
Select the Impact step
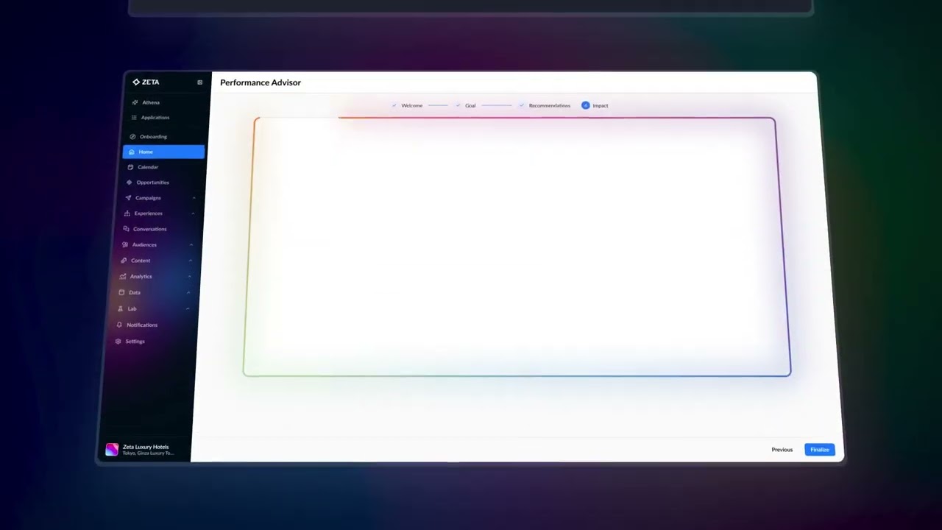coord(595,106)
